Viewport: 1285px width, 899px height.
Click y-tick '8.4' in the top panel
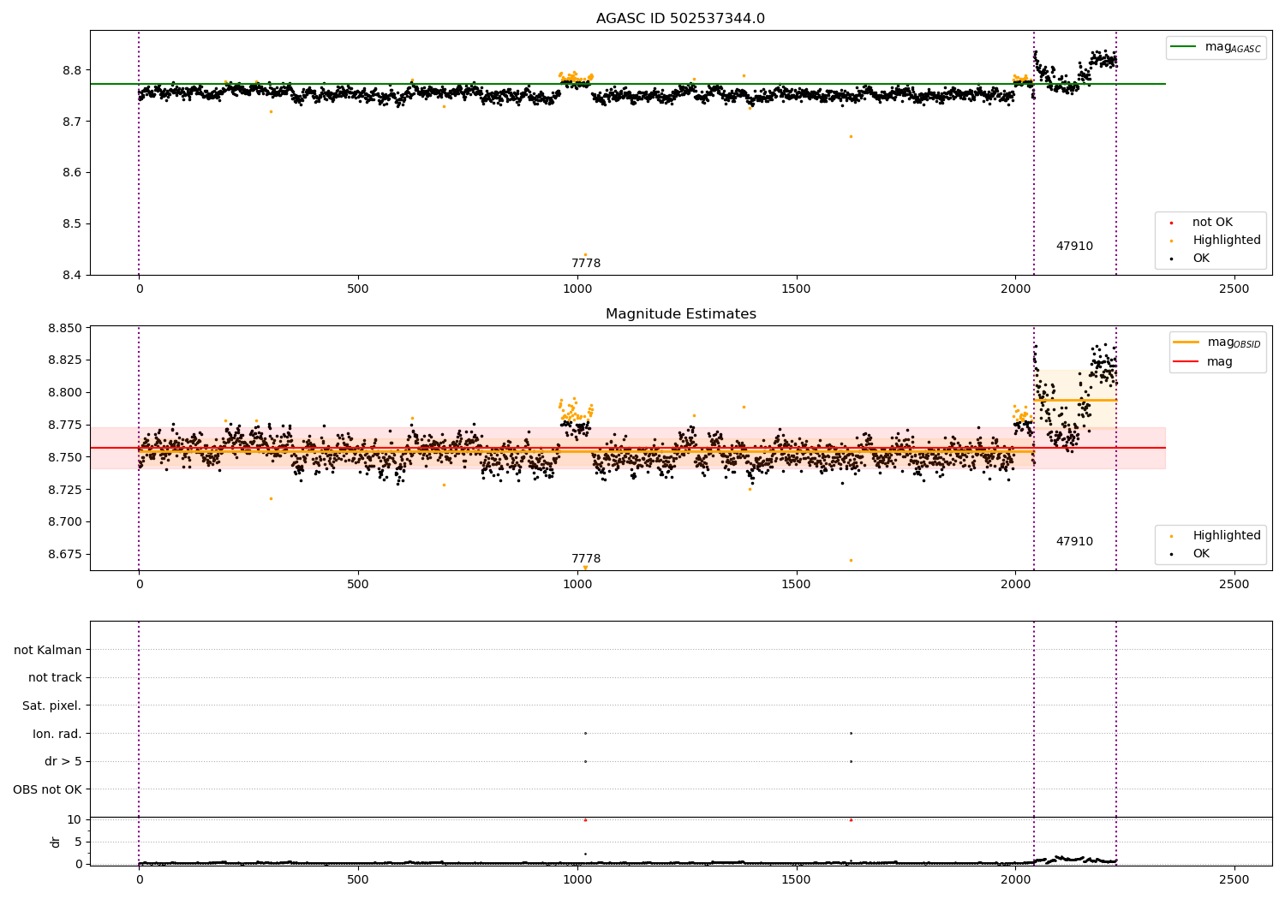(x=72, y=276)
